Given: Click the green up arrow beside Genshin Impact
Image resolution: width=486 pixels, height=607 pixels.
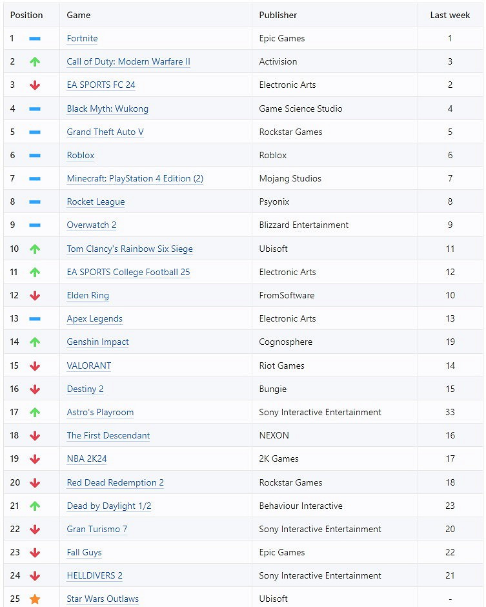Looking at the screenshot, I should click(35, 342).
